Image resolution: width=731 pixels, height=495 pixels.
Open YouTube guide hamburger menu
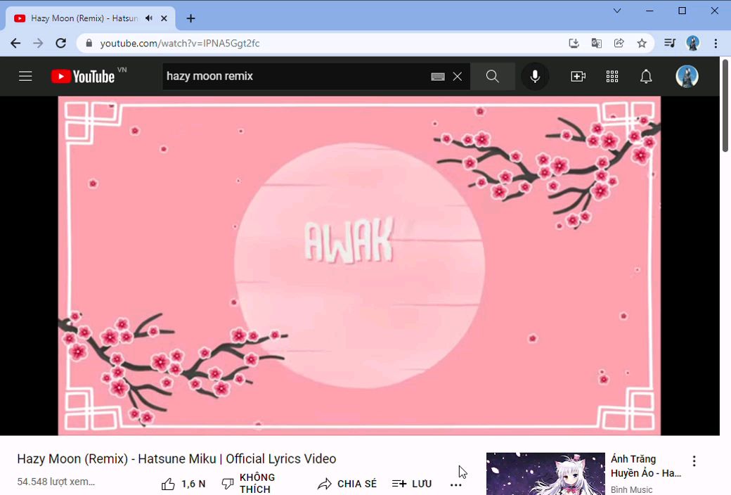point(25,77)
